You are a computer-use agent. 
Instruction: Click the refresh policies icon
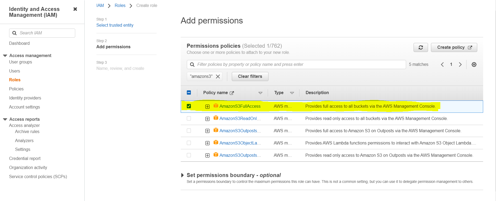pos(421,47)
